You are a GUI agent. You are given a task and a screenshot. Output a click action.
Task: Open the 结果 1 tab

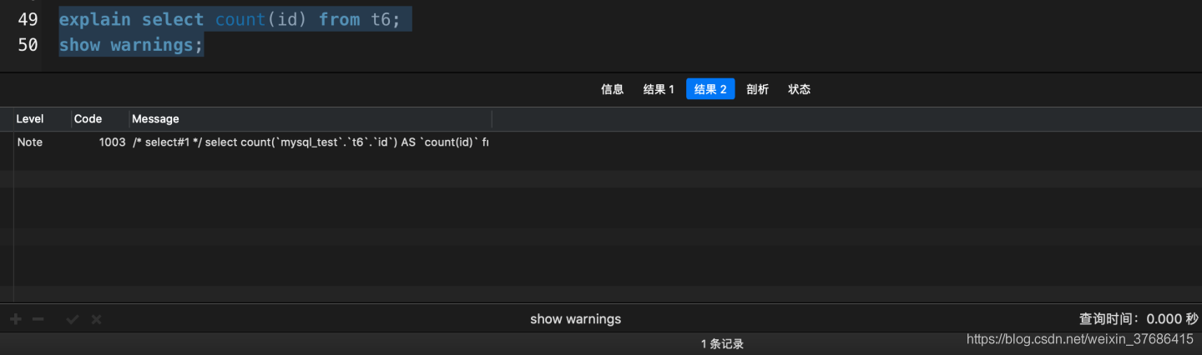659,89
